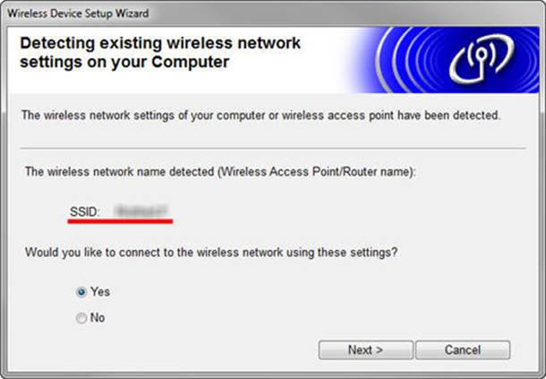
Task: Click the wireless signal icon in header
Action: tap(484, 59)
